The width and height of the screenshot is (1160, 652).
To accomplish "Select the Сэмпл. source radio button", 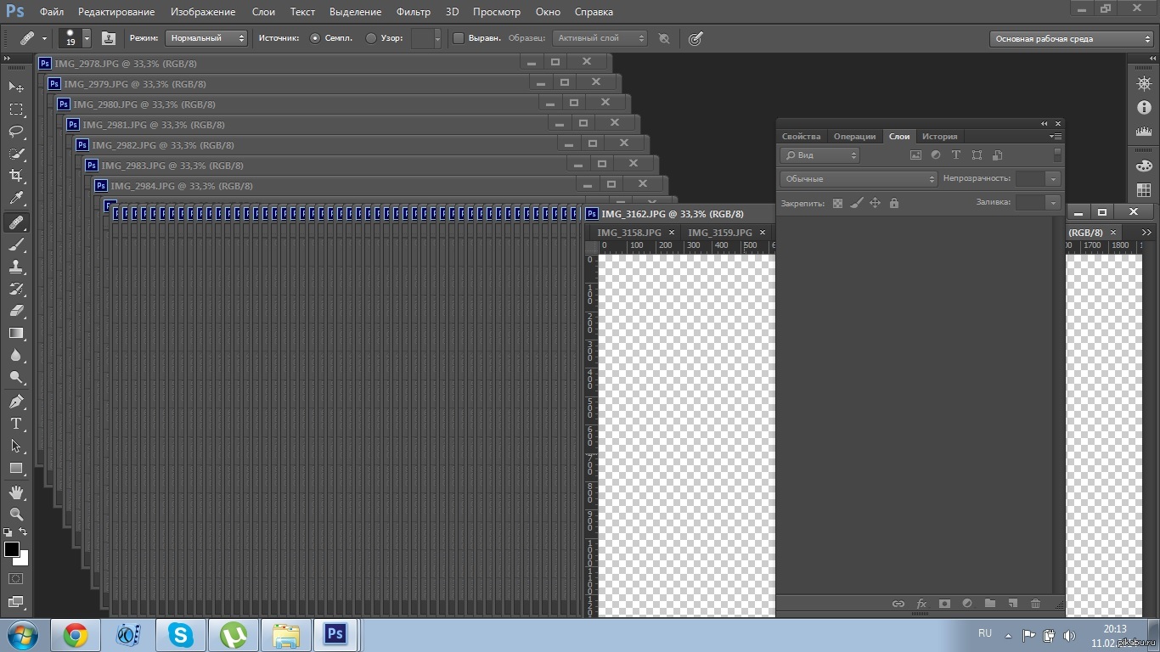I will coord(315,38).
